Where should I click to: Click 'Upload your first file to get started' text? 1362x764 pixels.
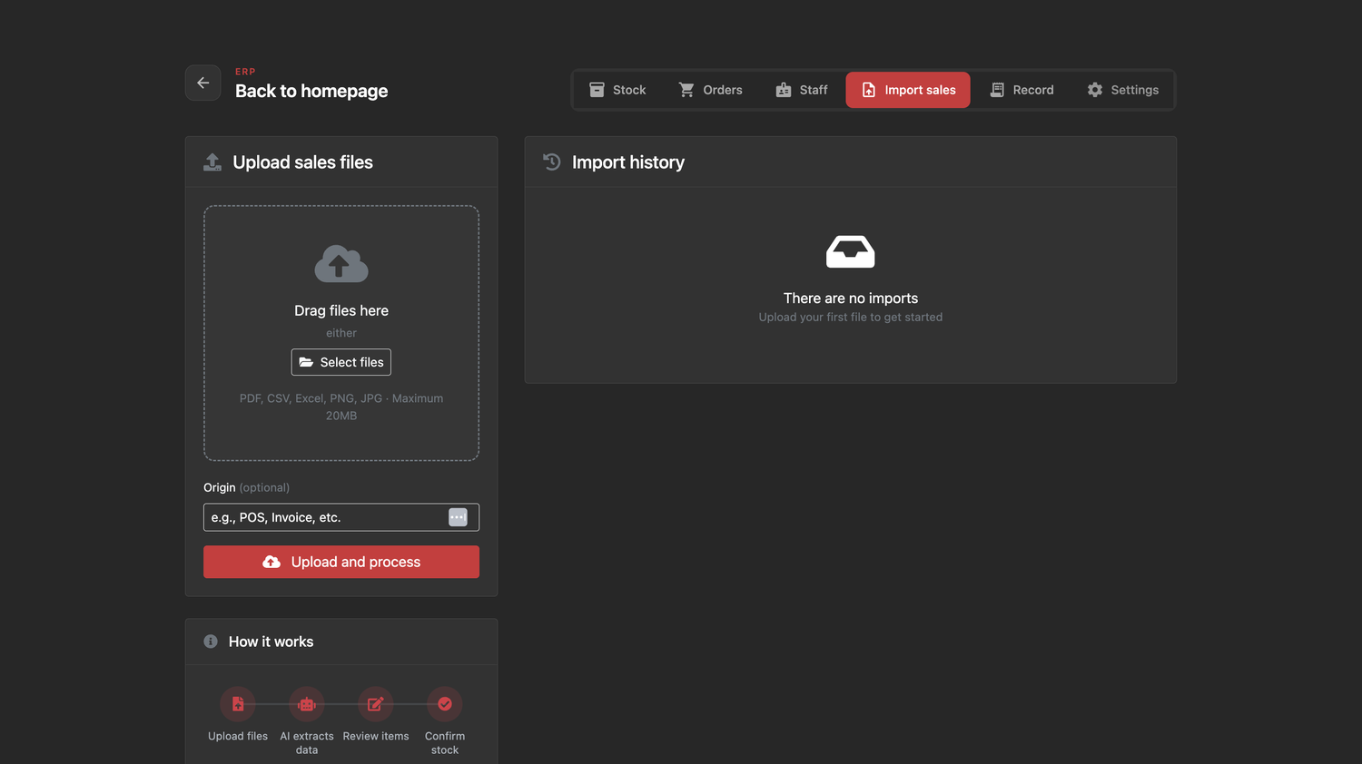point(851,318)
